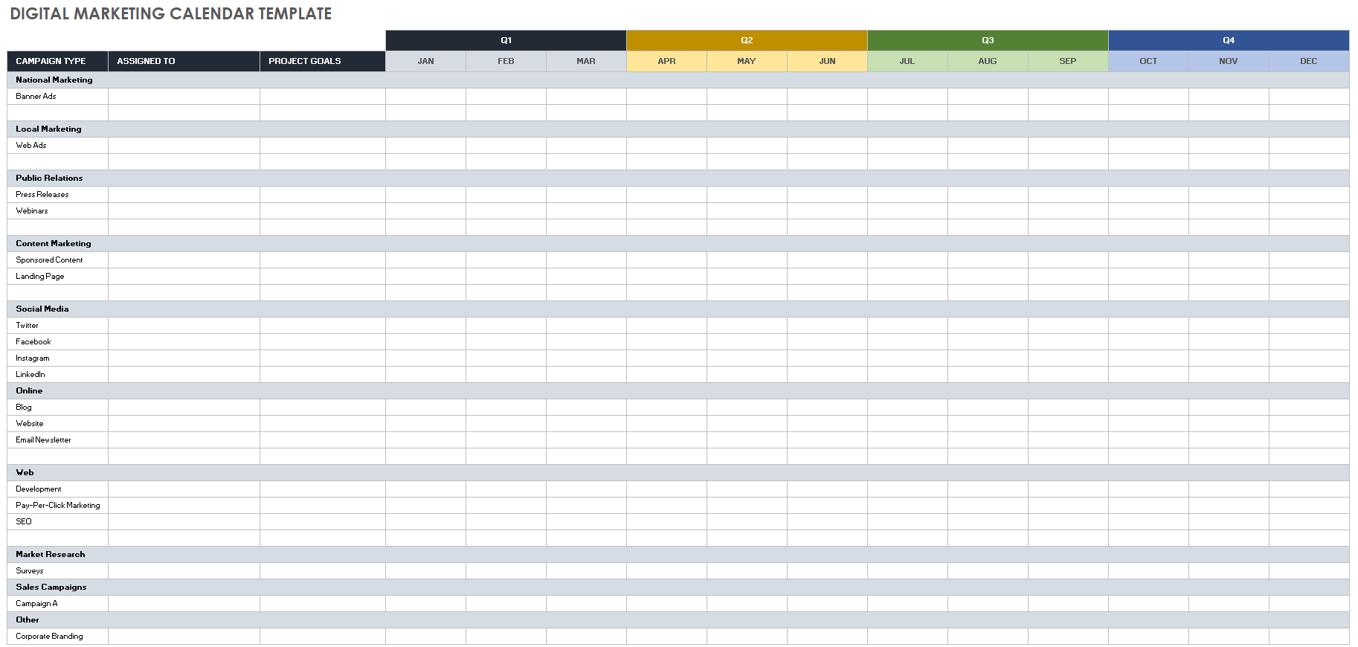Select the DEC month header
The width and height of the screenshot is (1358, 647).
click(1309, 61)
